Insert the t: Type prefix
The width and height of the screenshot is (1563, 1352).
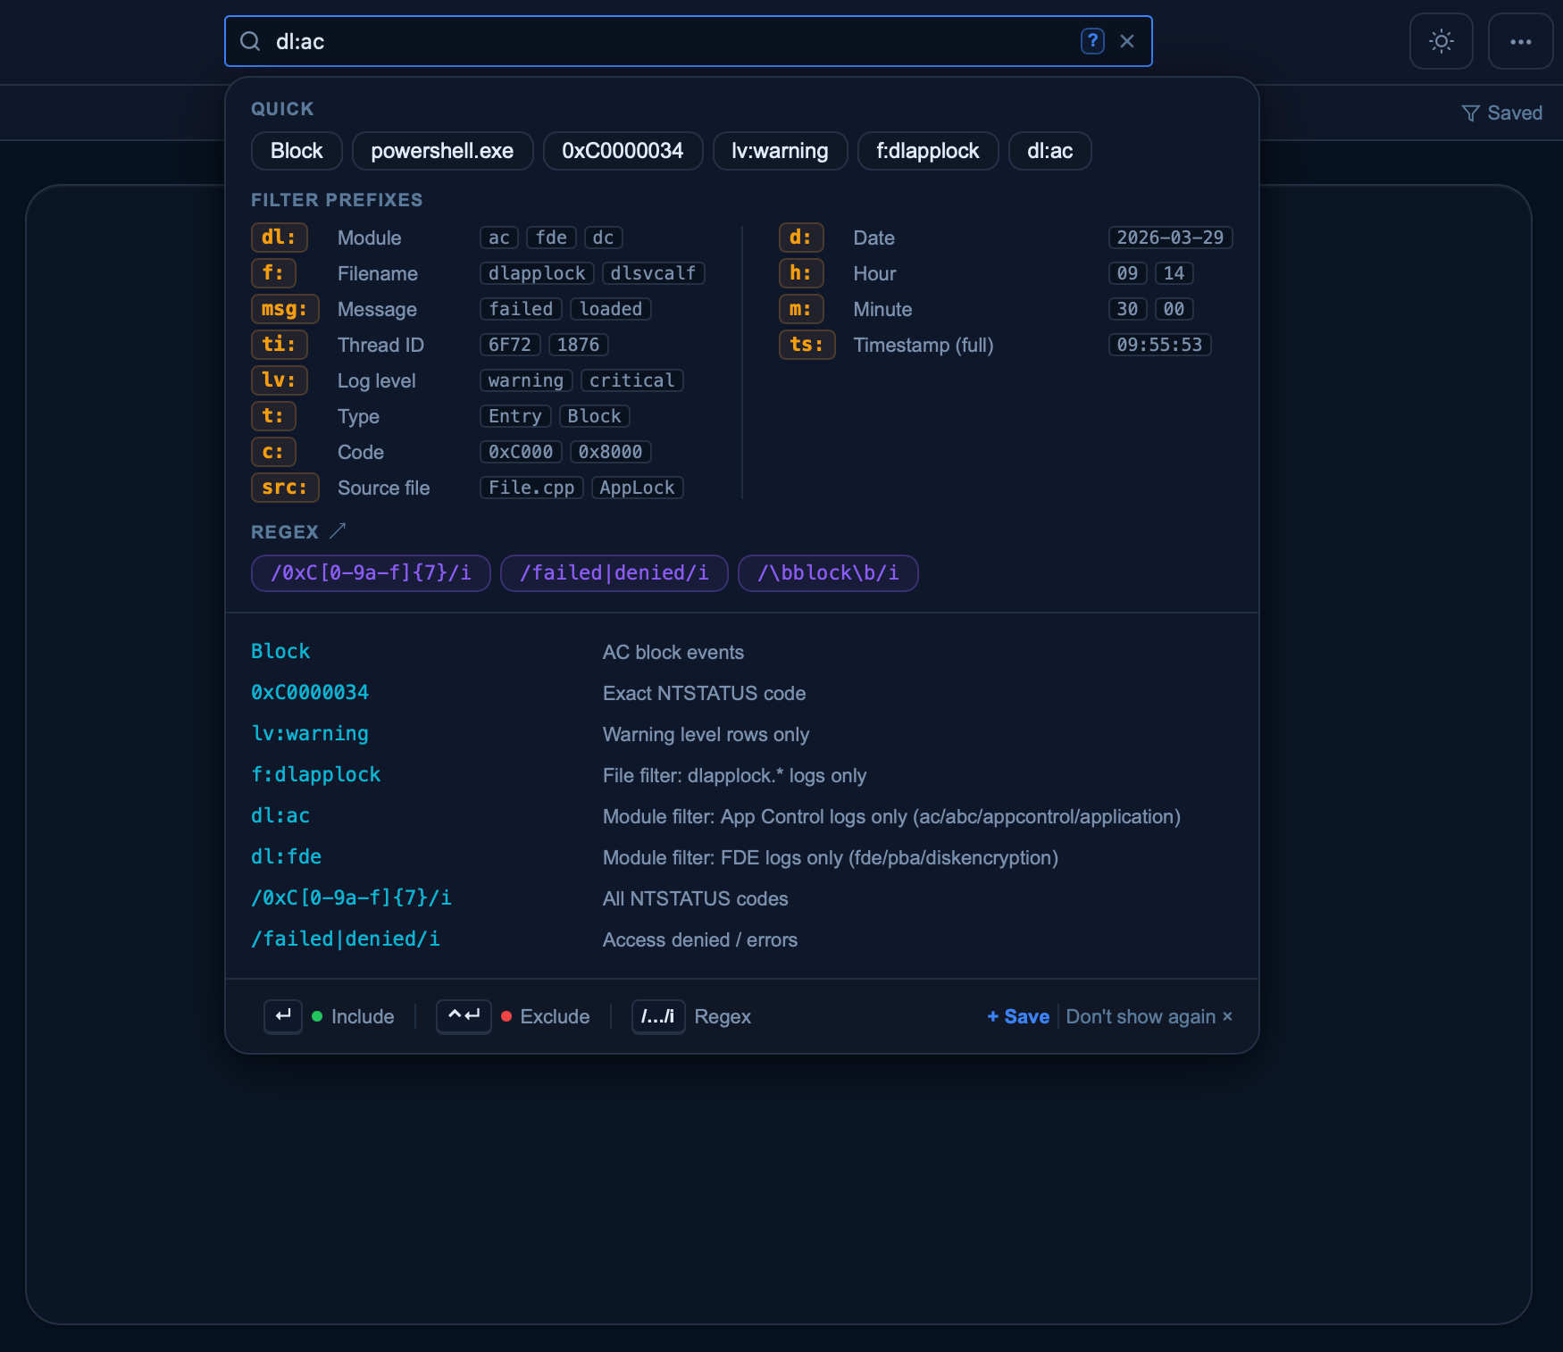coord(273,416)
